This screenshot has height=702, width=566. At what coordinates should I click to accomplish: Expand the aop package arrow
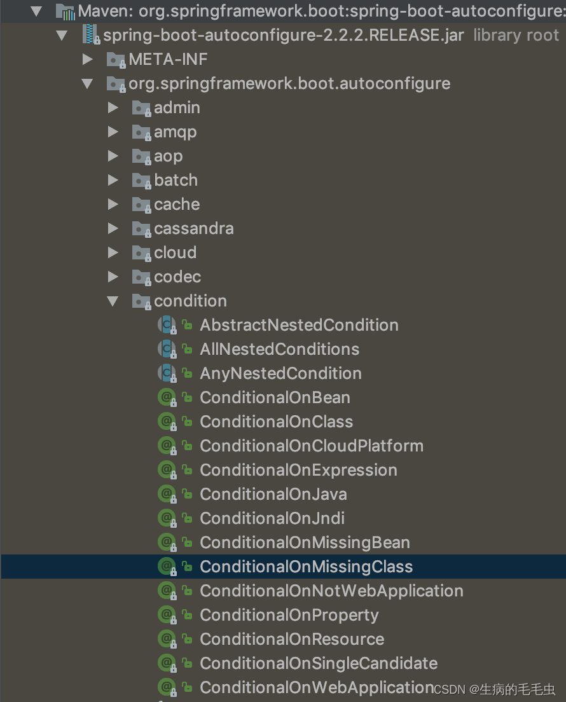click(x=113, y=156)
